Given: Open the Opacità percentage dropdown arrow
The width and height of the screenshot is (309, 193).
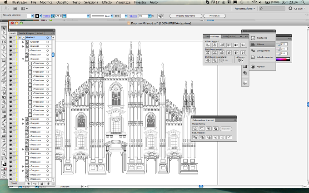Looking at the screenshot, I should pyautogui.click(x=150, y=16).
